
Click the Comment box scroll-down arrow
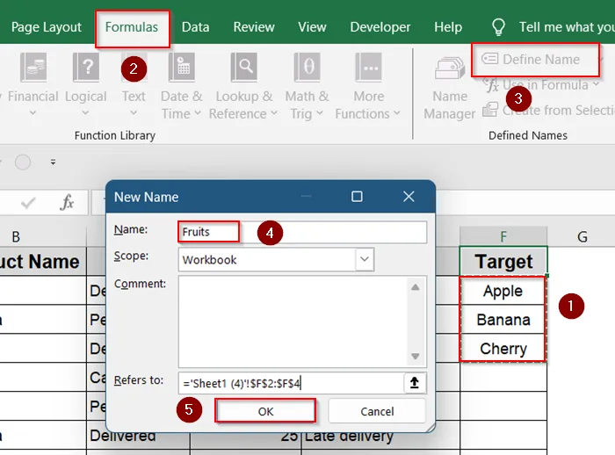pos(416,356)
